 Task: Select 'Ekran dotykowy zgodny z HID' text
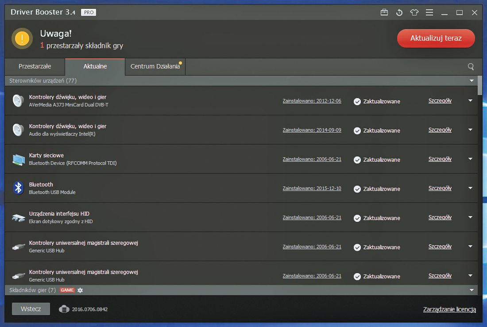[61, 221]
